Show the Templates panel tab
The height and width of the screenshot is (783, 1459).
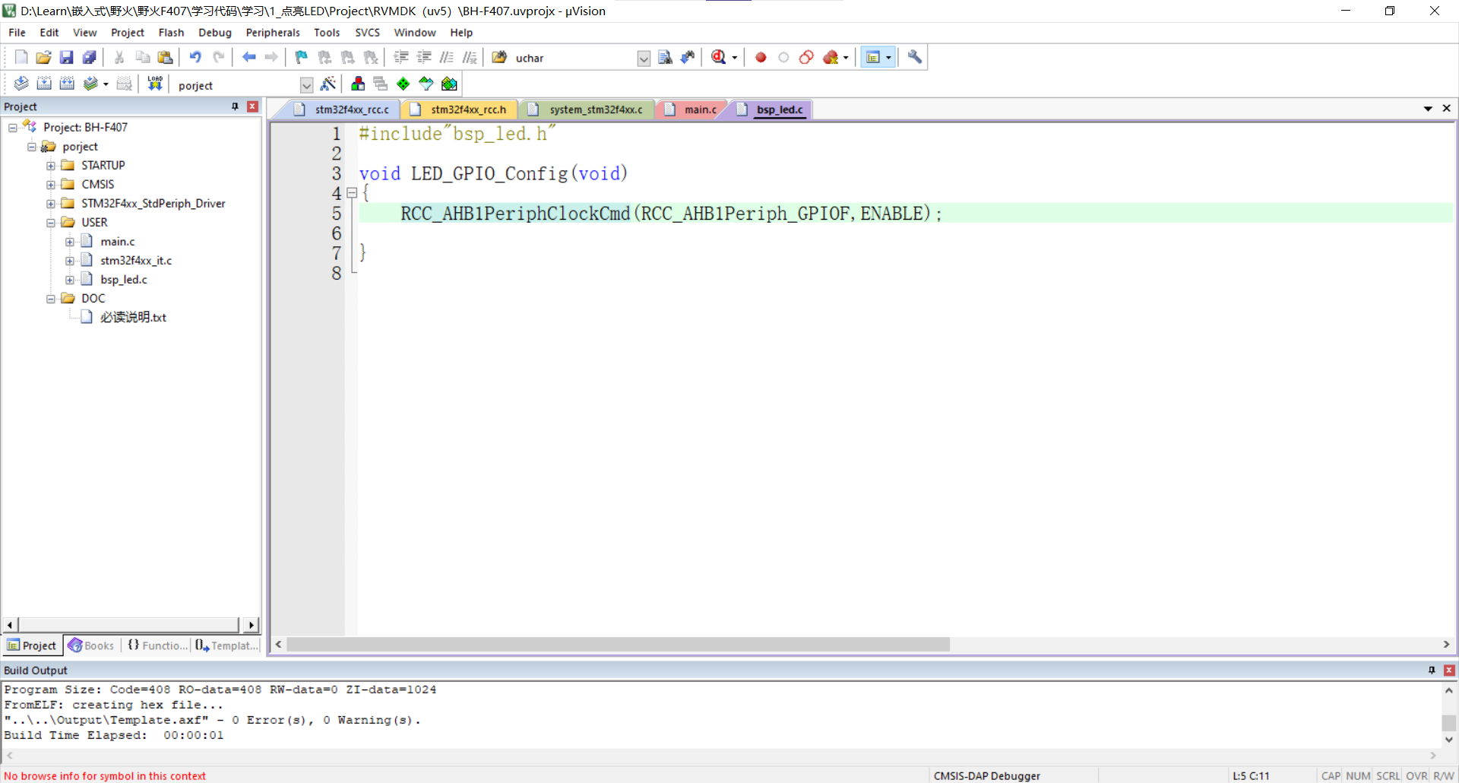(226, 645)
